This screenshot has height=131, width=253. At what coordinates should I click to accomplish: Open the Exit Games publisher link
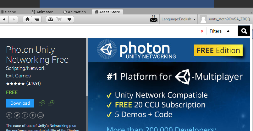coord(18,76)
